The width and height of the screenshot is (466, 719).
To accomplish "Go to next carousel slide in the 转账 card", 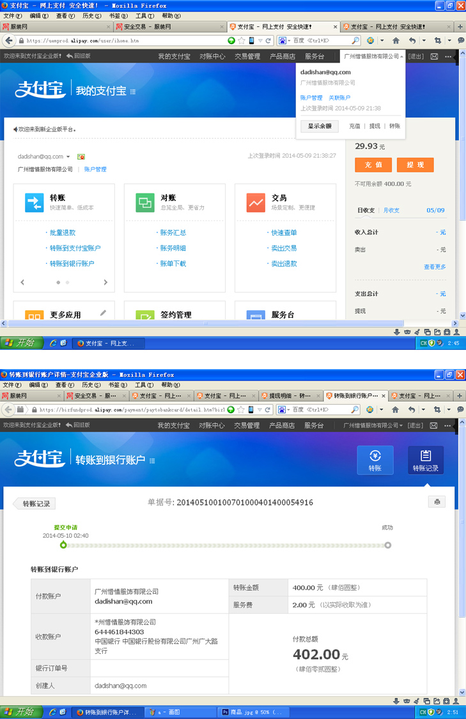I will 105,282.
